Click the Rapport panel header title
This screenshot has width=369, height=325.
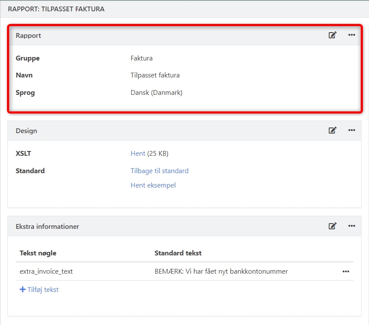(28, 36)
